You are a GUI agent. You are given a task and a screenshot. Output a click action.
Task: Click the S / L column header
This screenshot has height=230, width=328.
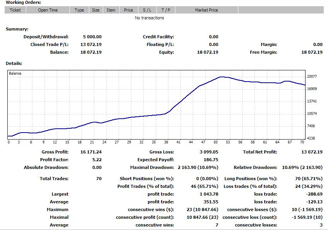coord(147,10)
